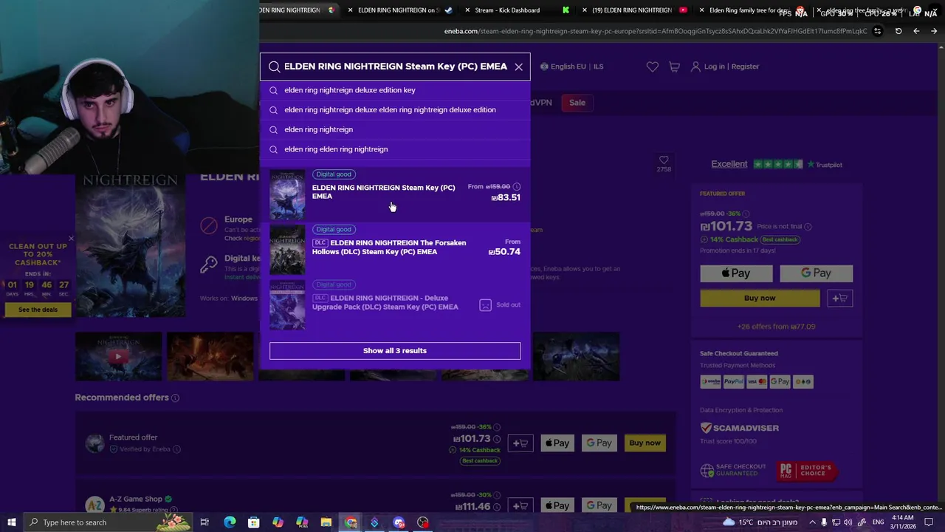Launch Microsoft Edge from taskbar

pyautogui.click(x=230, y=522)
